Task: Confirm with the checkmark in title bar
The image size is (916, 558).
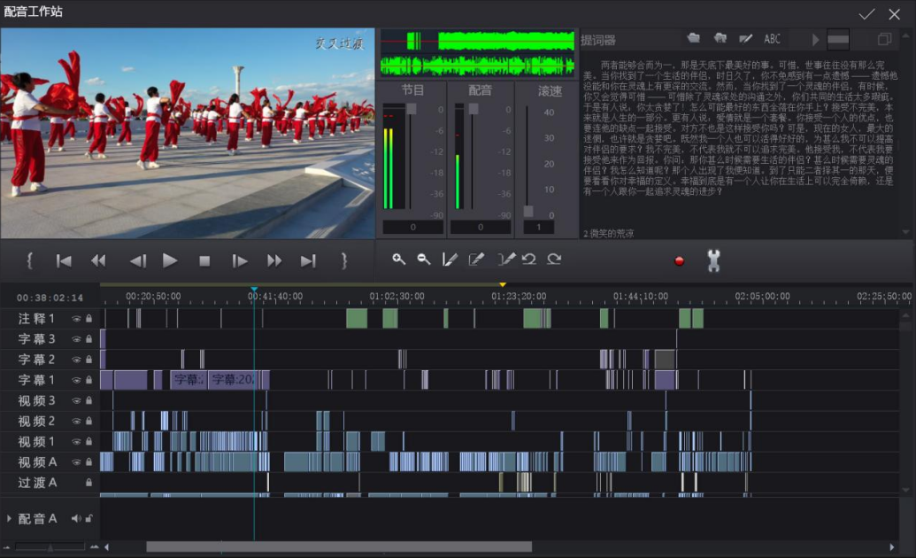Action: 866,14
